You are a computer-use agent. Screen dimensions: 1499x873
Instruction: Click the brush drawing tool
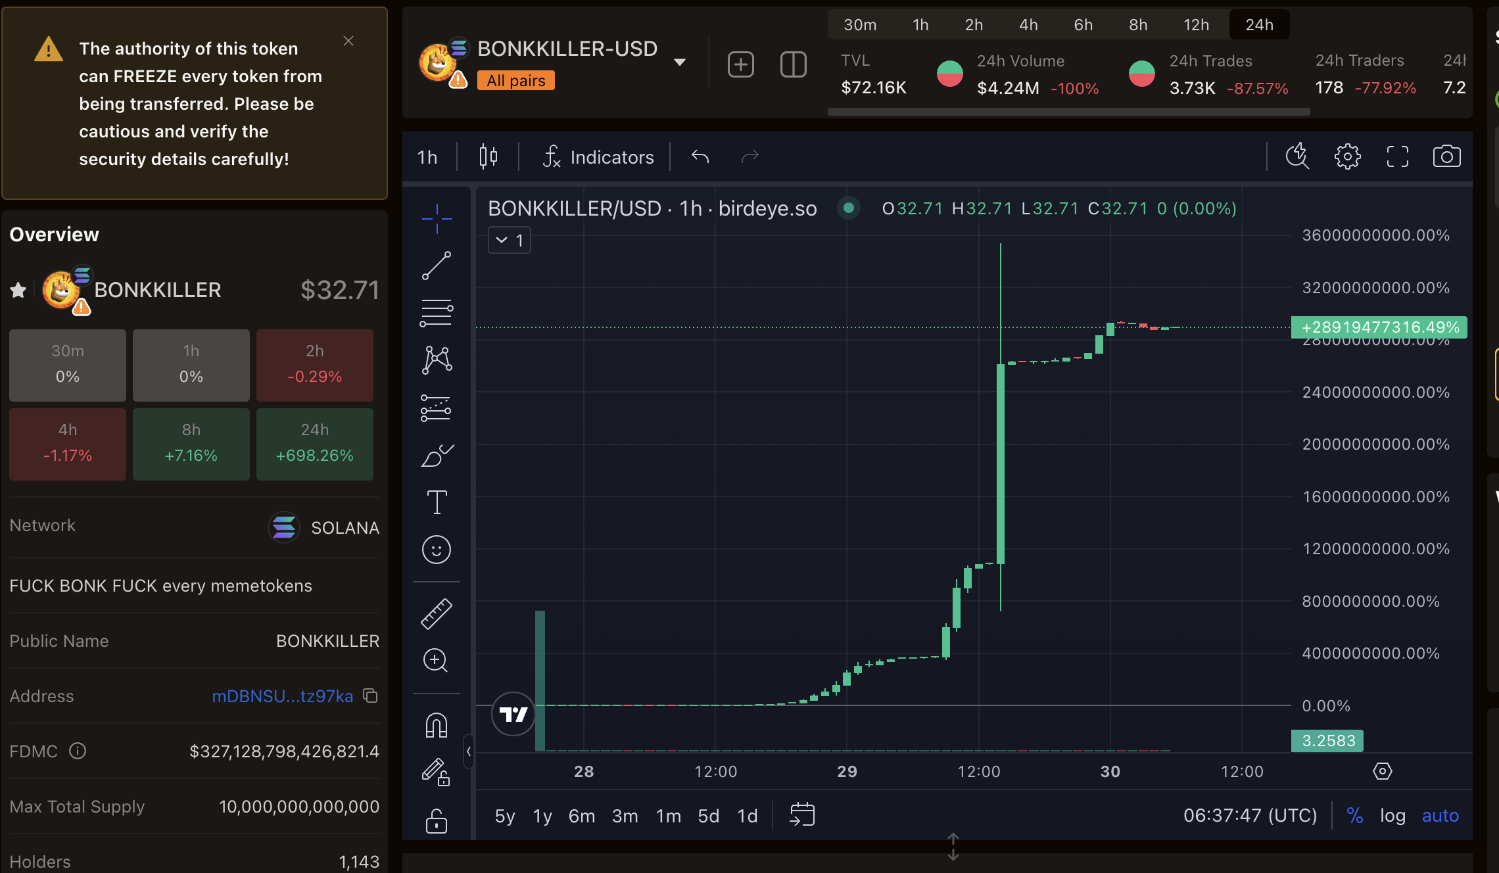(437, 455)
